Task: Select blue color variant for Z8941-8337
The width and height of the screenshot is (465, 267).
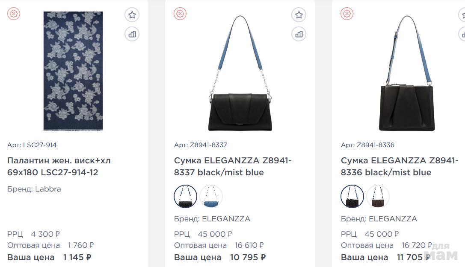Action: [211, 197]
